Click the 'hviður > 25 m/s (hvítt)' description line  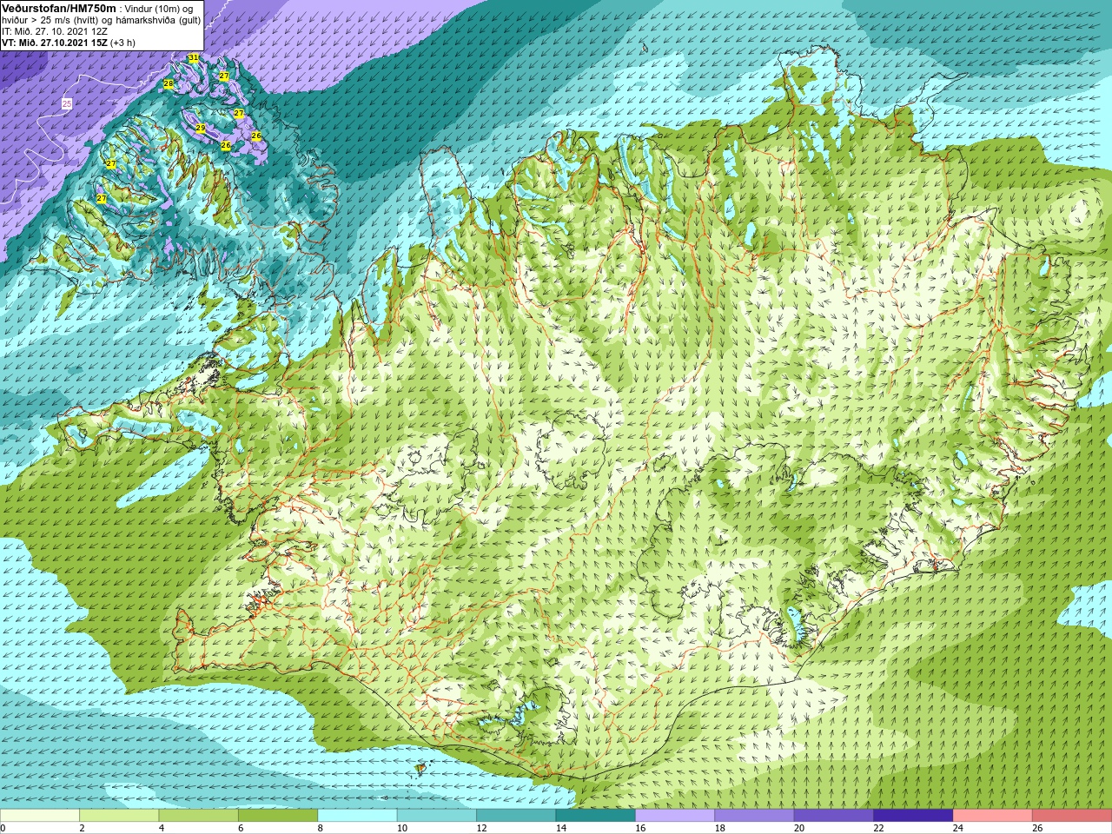click(x=101, y=20)
